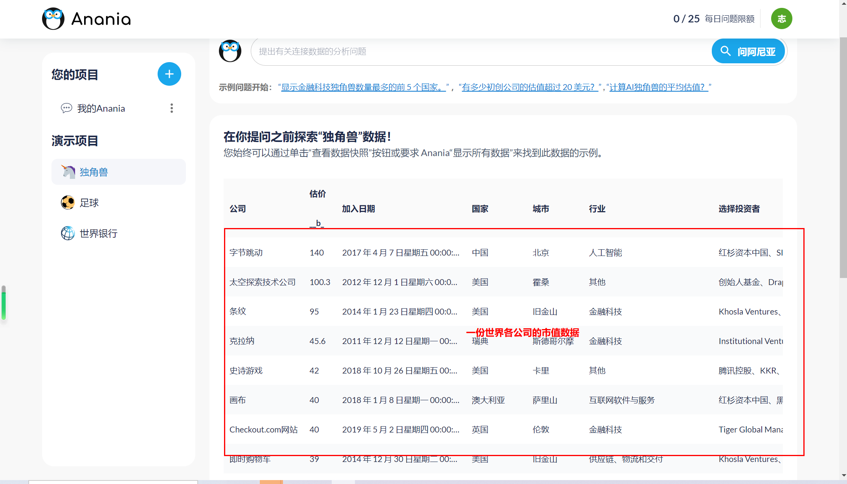
Task: Click example link about AI unicorn average valuation
Action: [658, 87]
